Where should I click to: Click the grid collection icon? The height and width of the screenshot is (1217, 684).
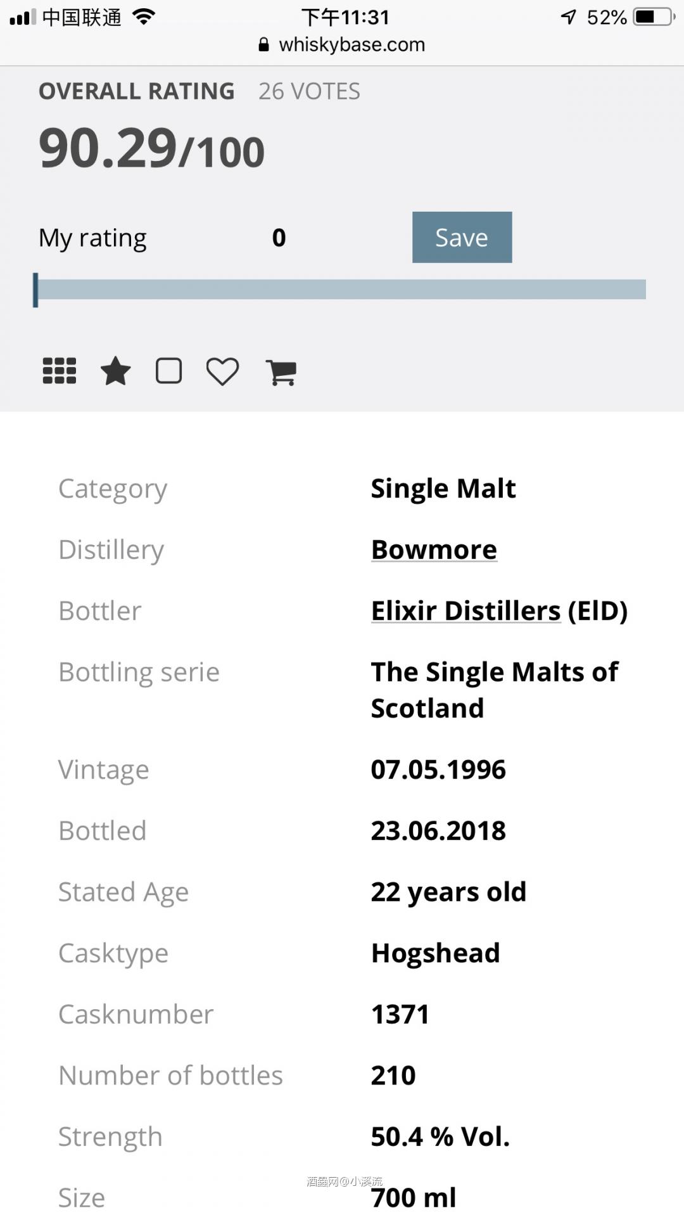pos(60,371)
